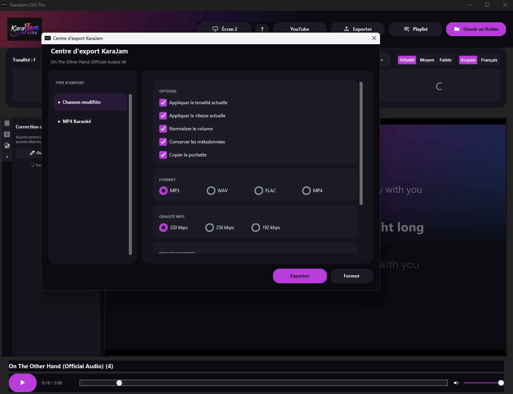Adjust the volume slider handle
The width and height of the screenshot is (513, 394).
[x=501, y=383]
